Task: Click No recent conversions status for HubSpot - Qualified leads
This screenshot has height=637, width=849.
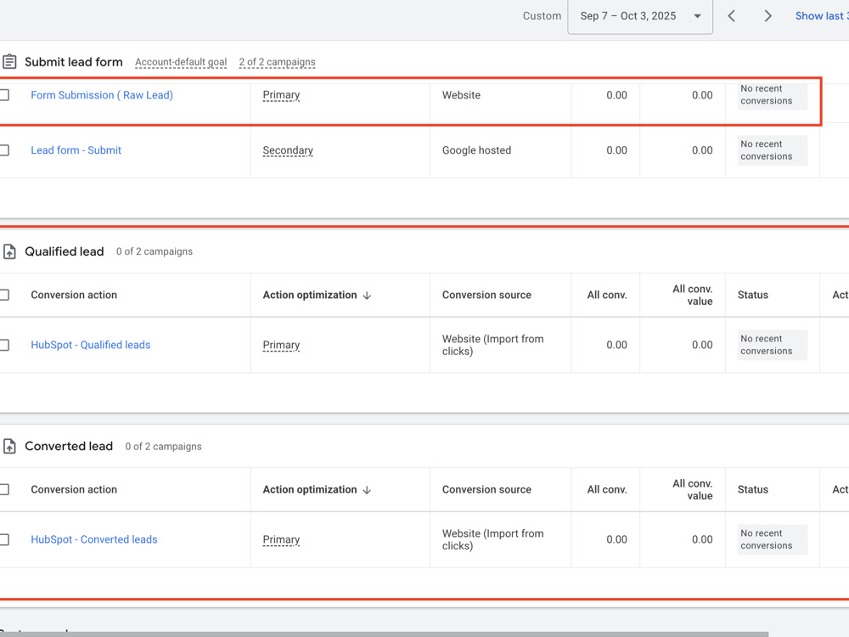Action: (772, 345)
